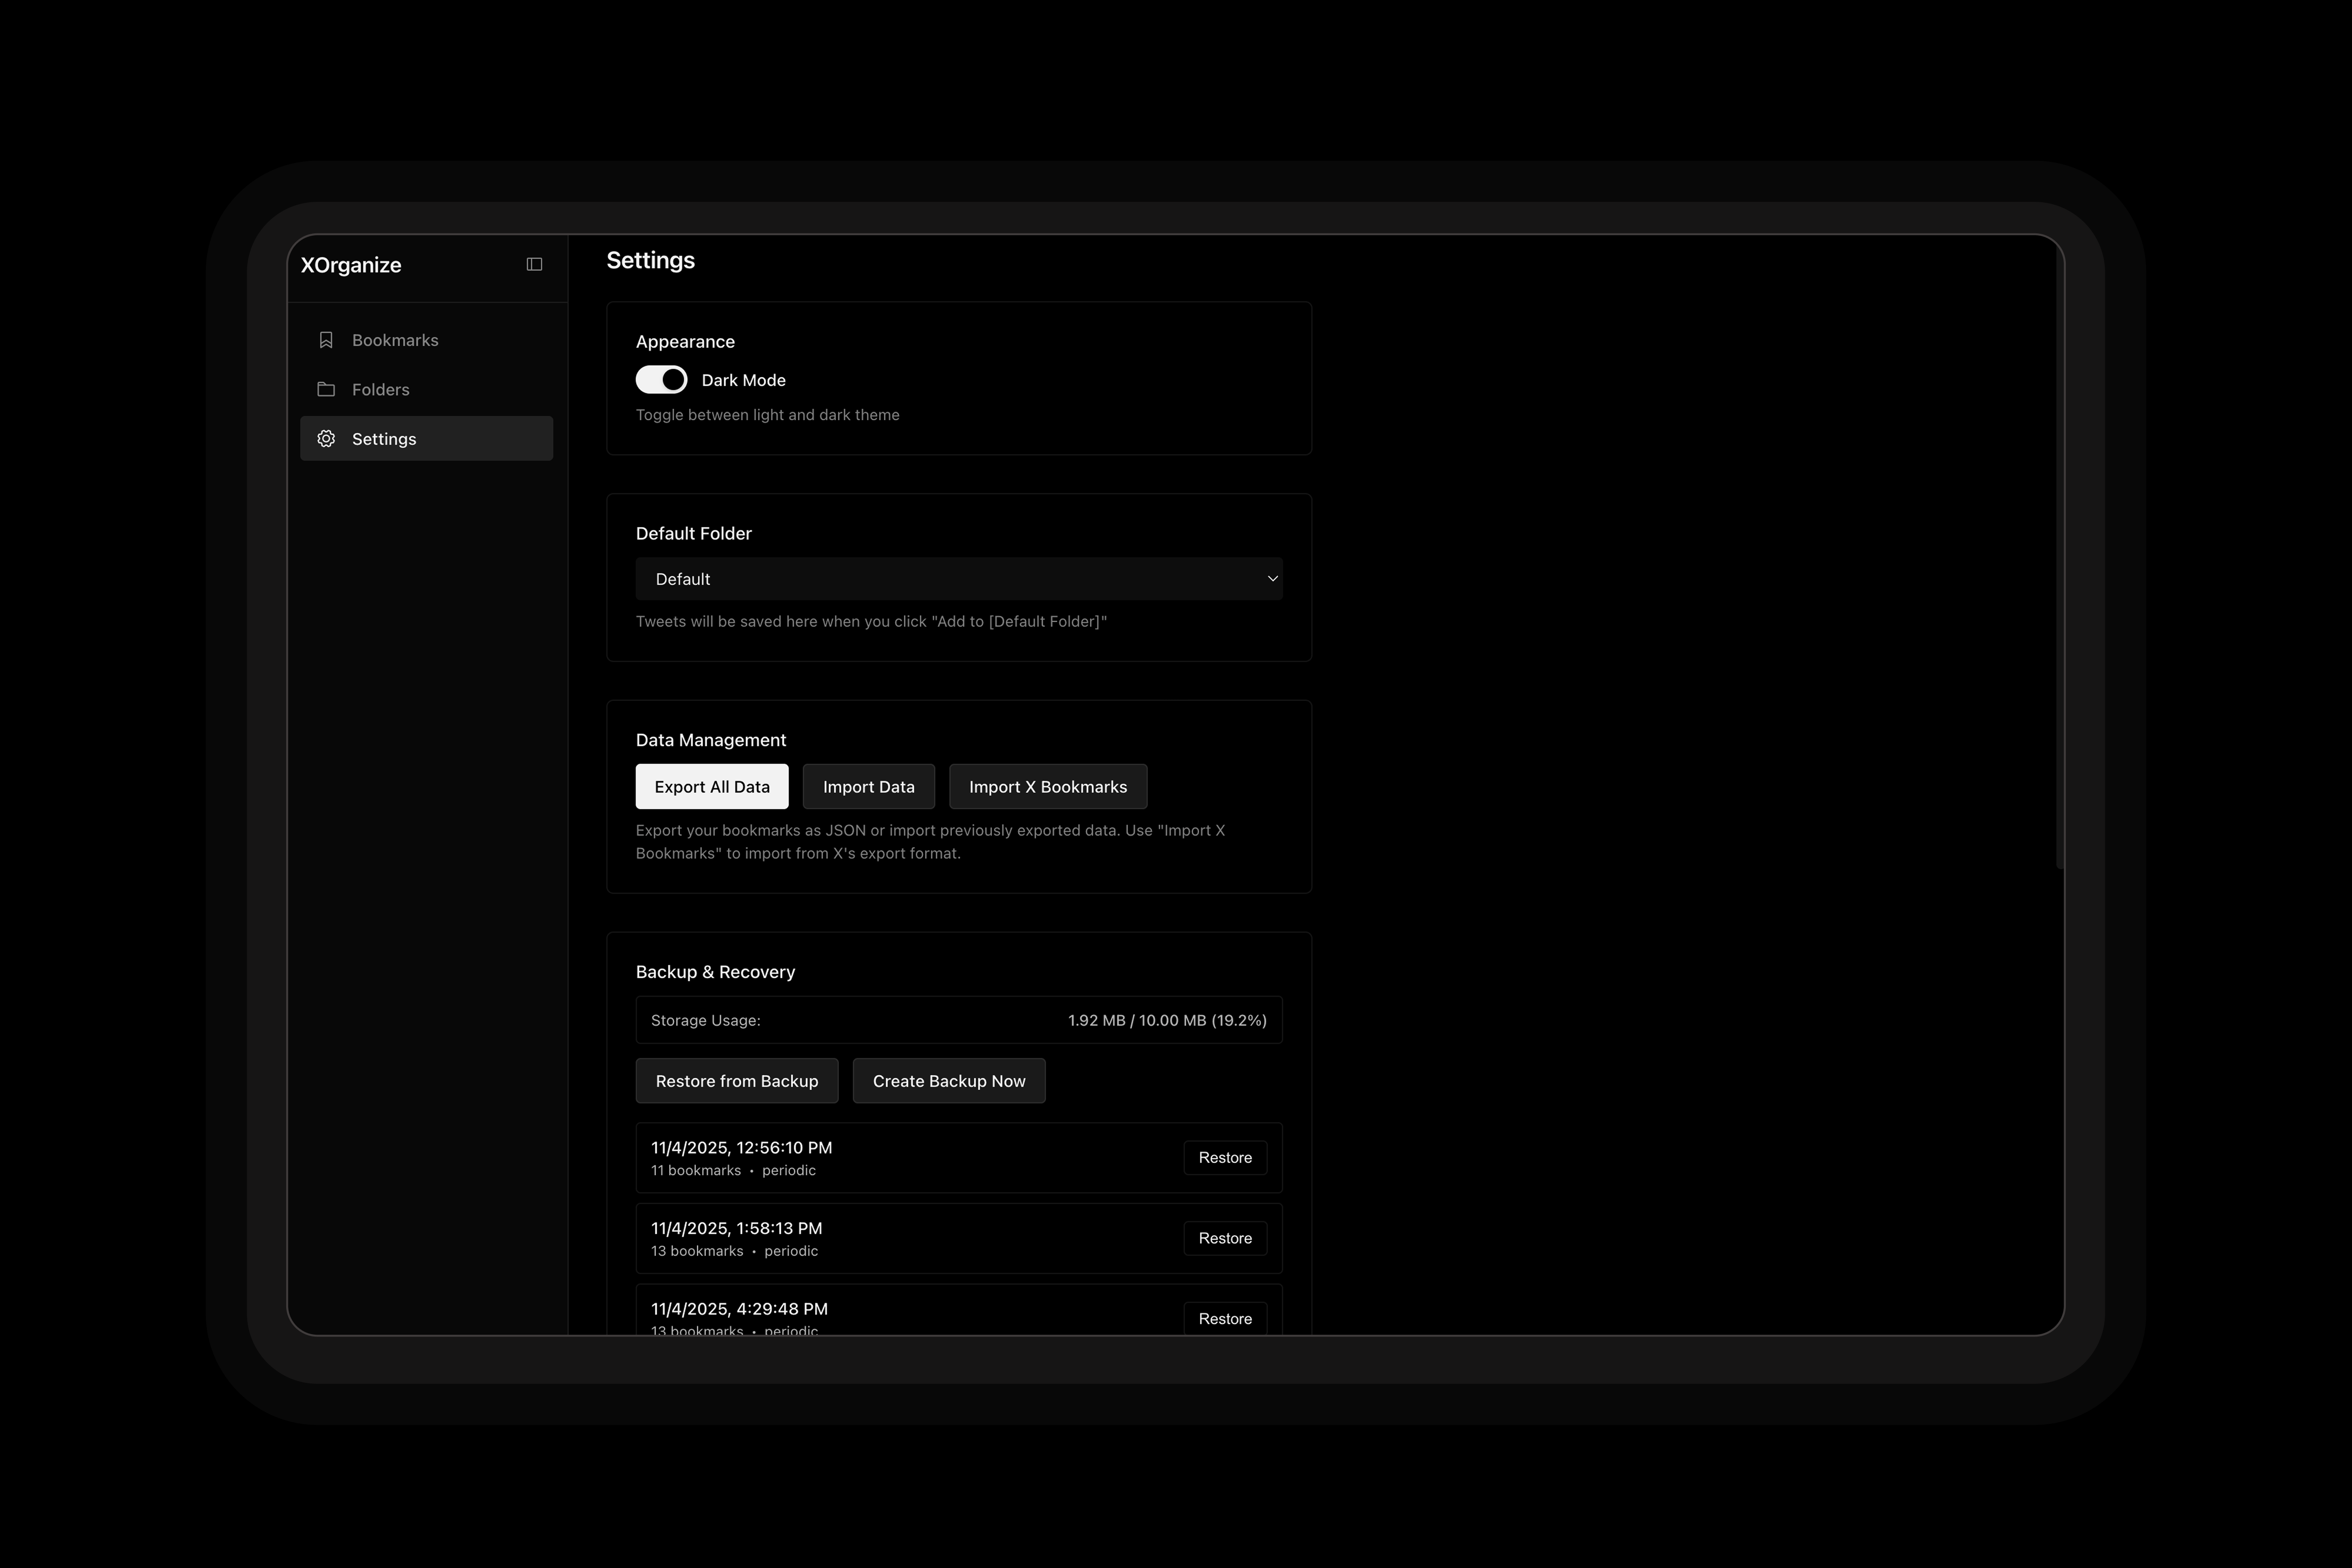
Task: Click the Settings gear icon
Action: [x=325, y=438]
